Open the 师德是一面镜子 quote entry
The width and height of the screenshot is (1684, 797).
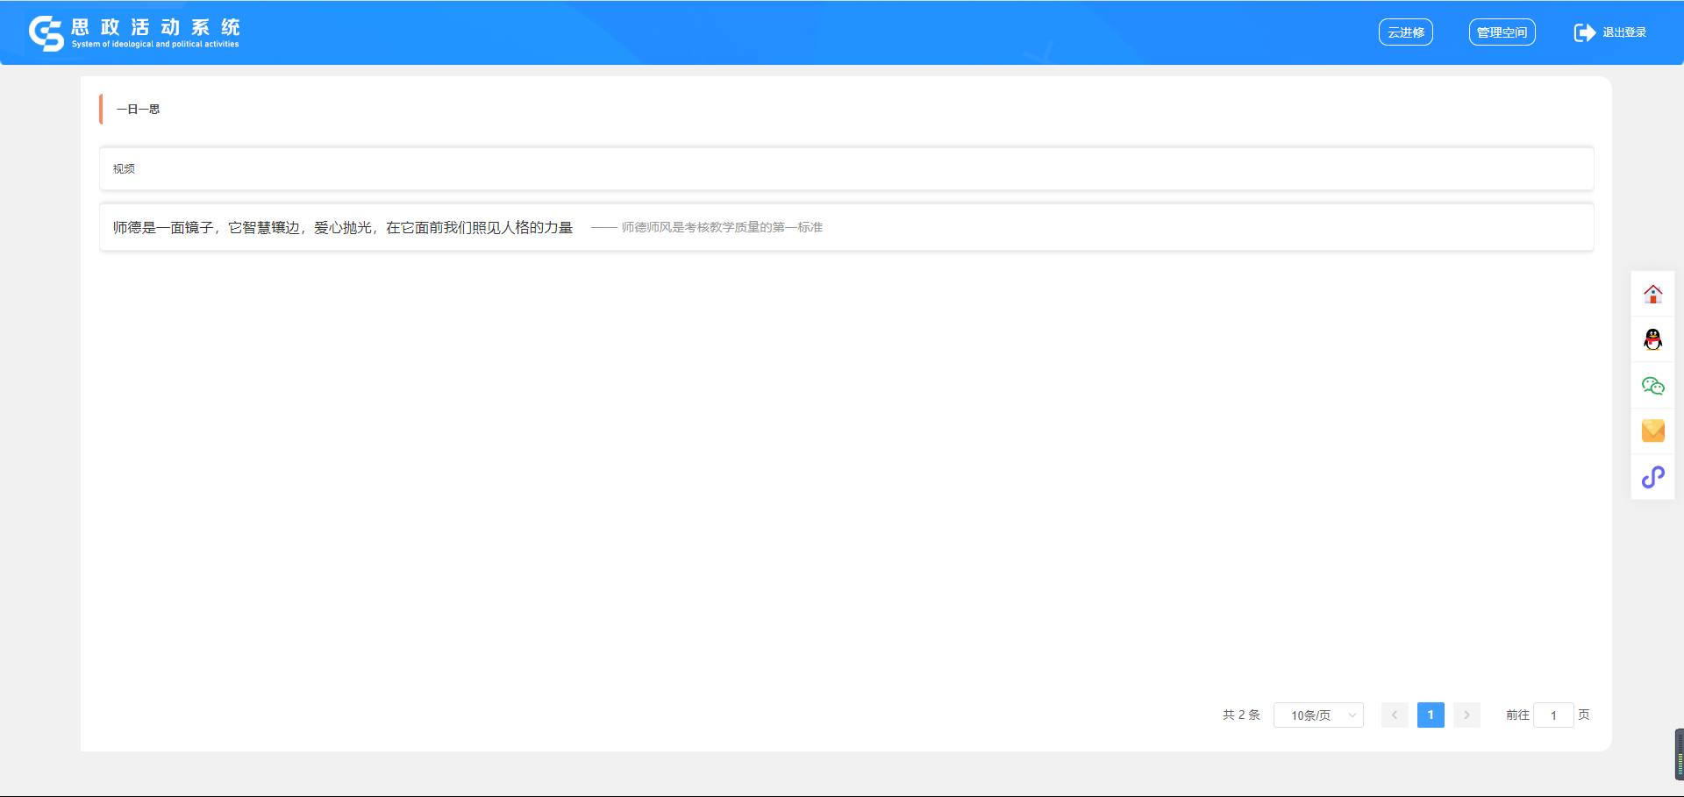pyautogui.click(x=342, y=228)
